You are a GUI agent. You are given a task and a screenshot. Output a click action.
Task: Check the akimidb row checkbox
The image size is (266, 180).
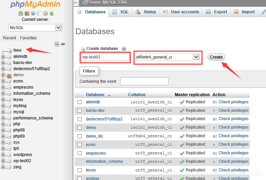pos(80,102)
